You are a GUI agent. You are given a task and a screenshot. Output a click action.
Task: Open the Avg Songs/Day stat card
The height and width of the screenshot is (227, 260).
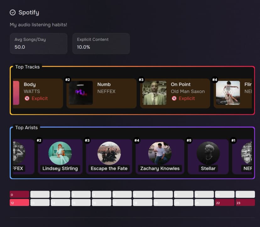click(x=39, y=43)
